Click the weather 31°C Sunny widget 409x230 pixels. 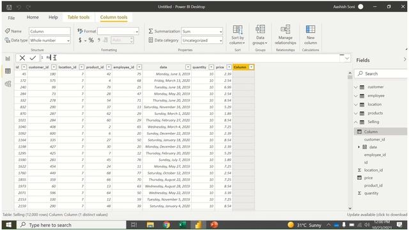[x=304, y=225]
